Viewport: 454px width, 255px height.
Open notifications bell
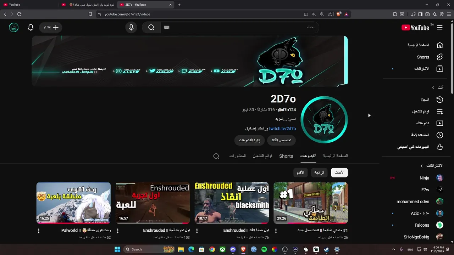pyautogui.click(x=31, y=27)
